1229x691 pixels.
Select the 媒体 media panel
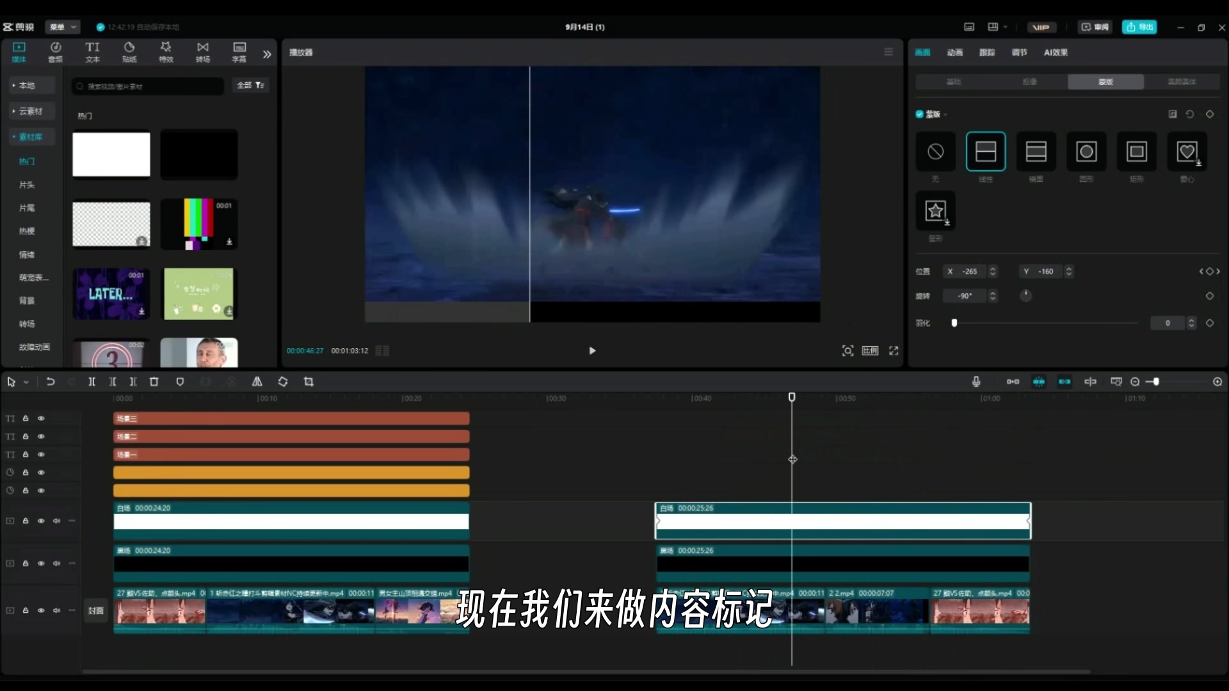[19, 52]
